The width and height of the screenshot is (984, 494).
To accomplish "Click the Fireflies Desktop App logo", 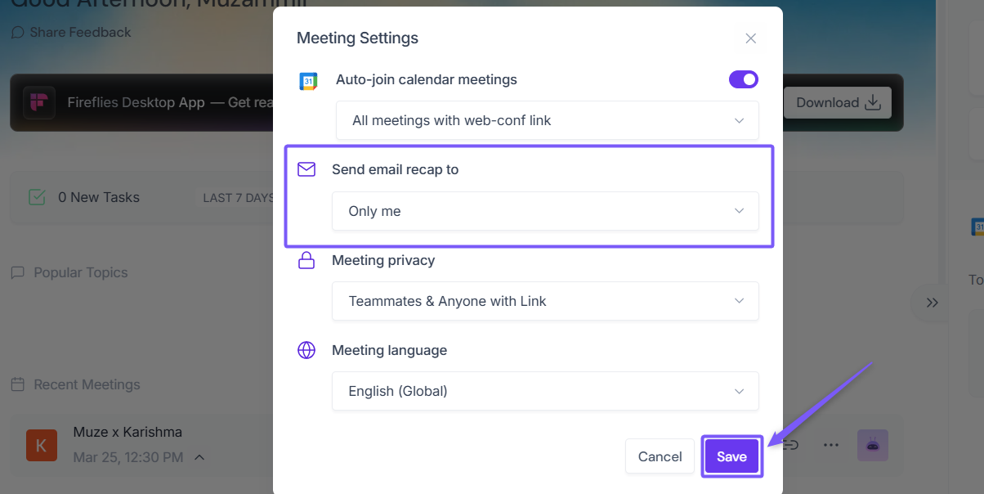I will [x=39, y=103].
